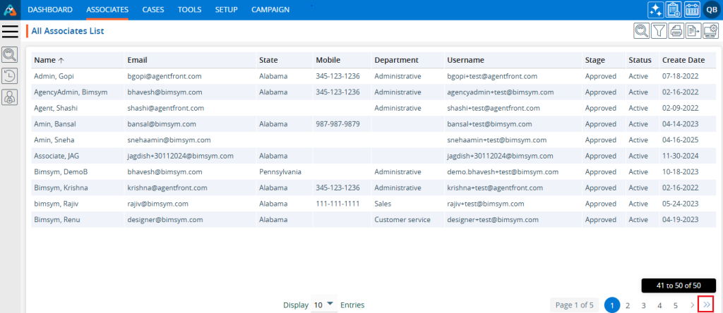Click the filter funnel icon
This screenshot has width=723, height=313.
(659, 30)
